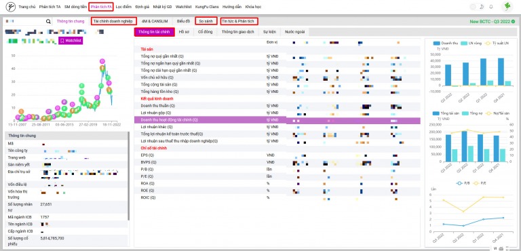Add the stock using Watchlist button

pos(71,41)
